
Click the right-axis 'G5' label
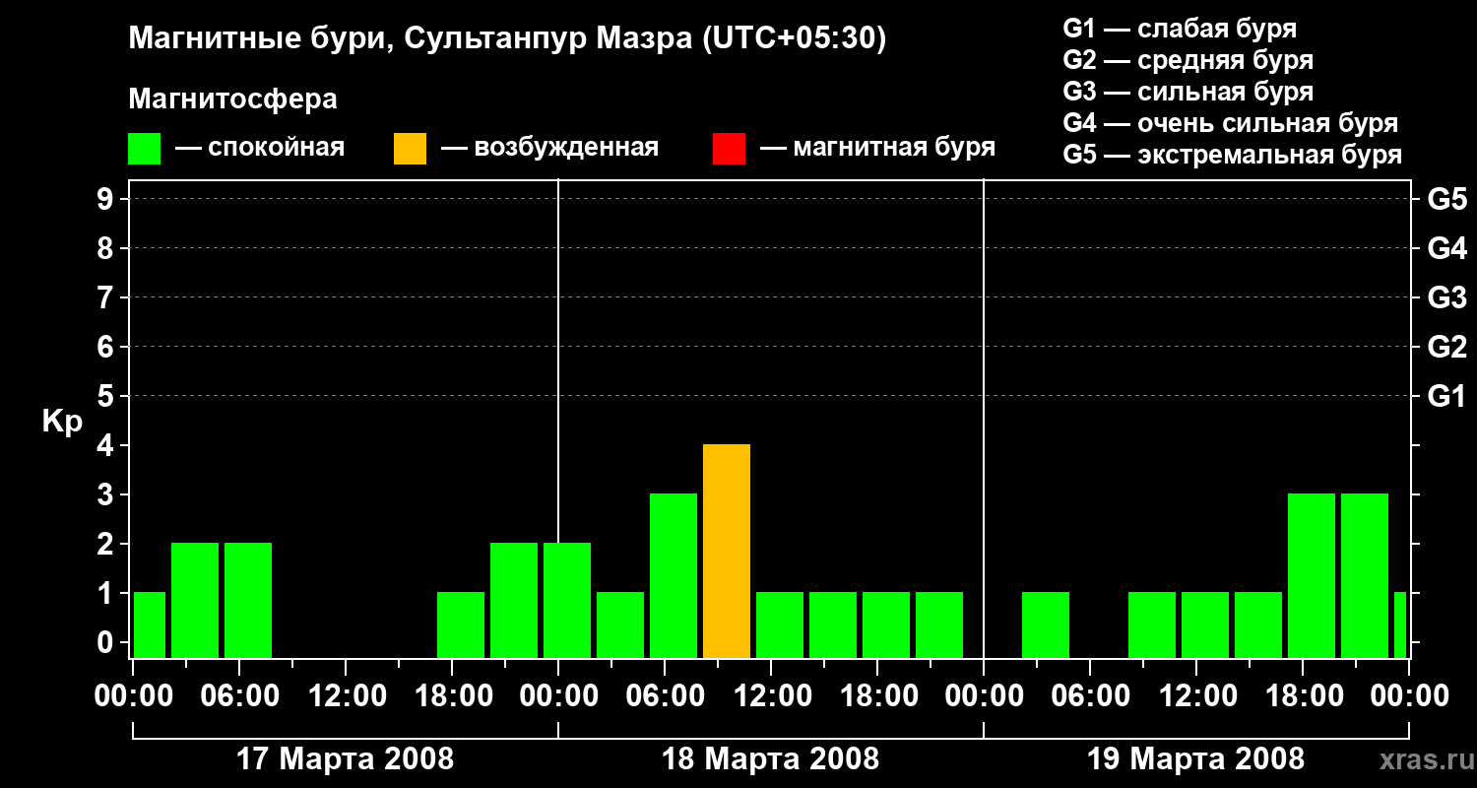[x=1446, y=200]
